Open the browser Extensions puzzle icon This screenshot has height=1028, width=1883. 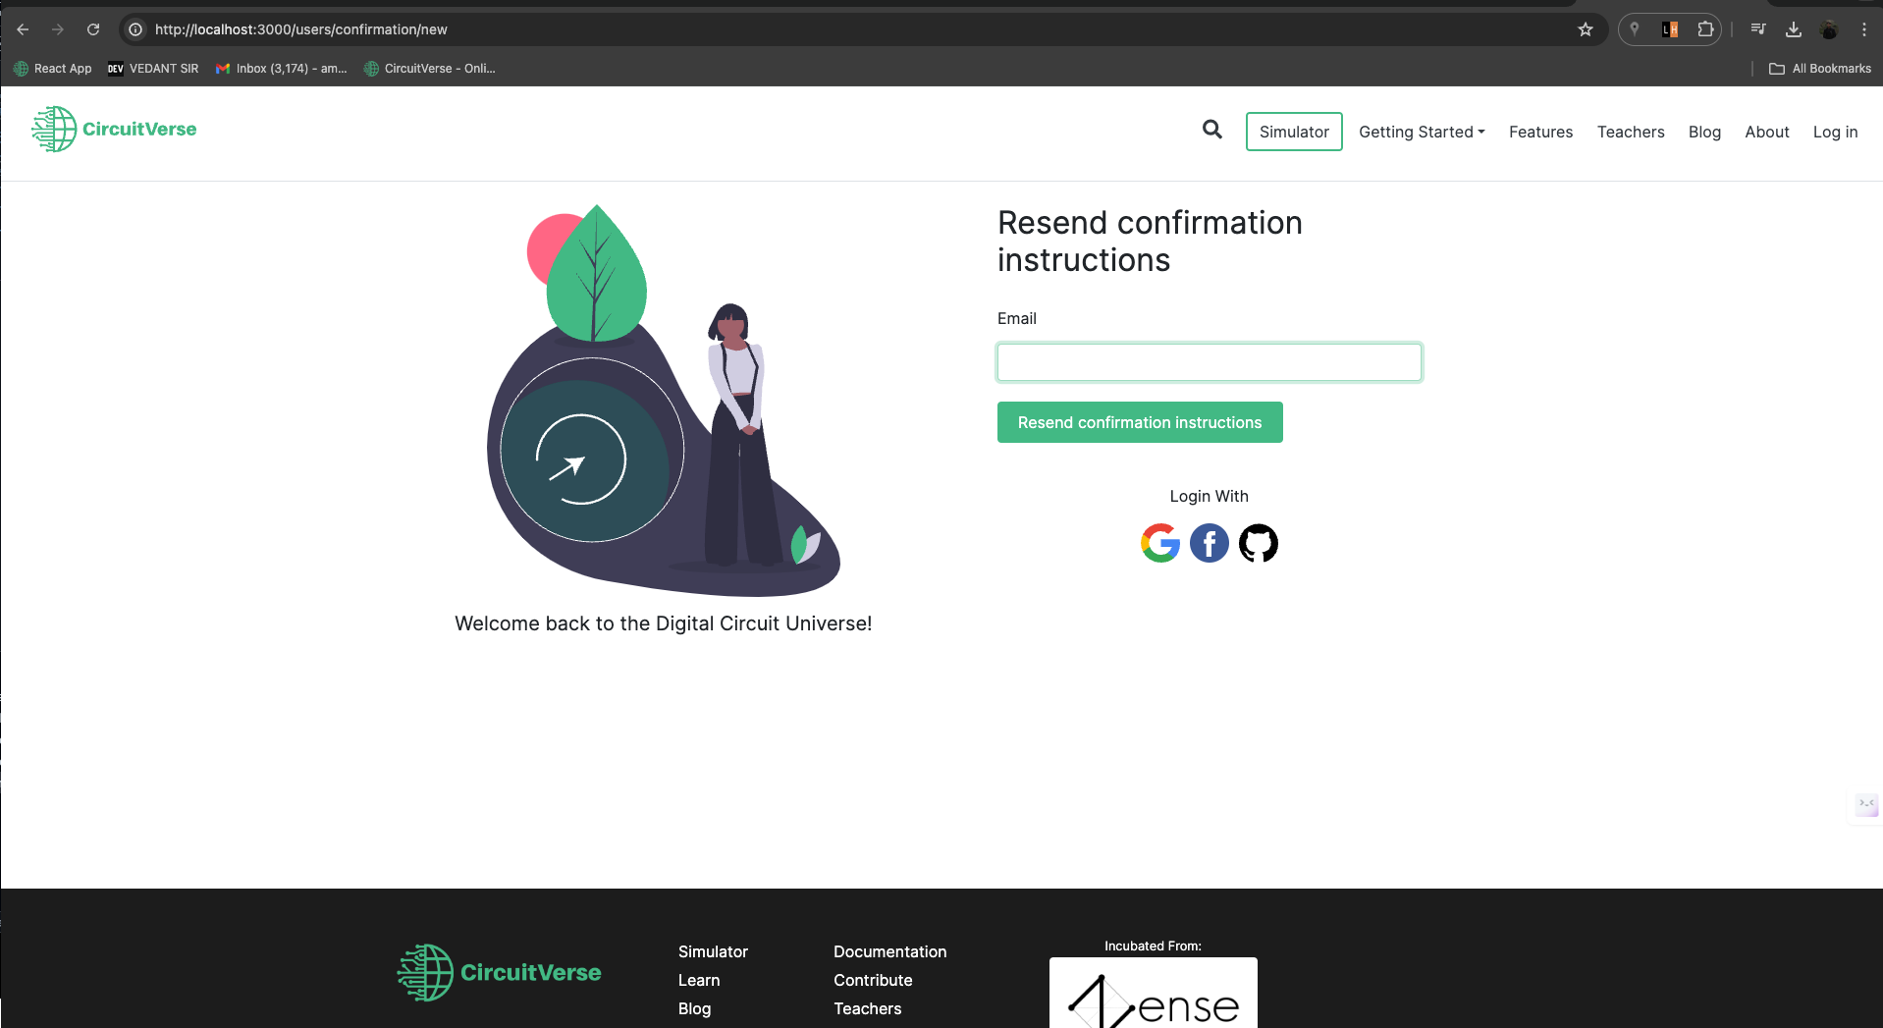tap(1705, 29)
